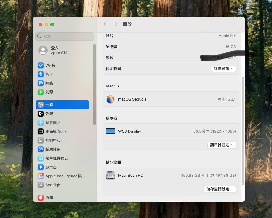Select Spotlight label in the sidebar
This screenshot has height=218, width=272.
click(x=53, y=185)
